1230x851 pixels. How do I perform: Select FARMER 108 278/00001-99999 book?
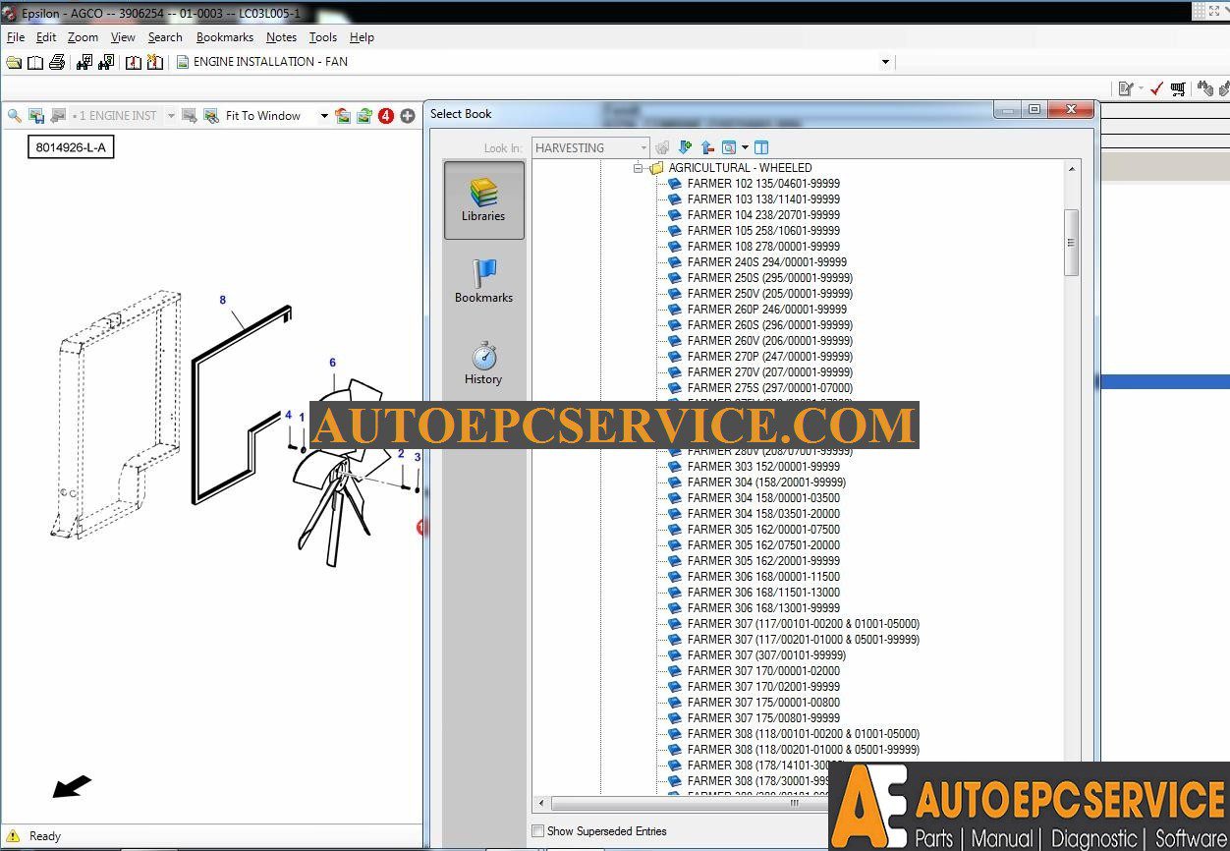(763, 247)
